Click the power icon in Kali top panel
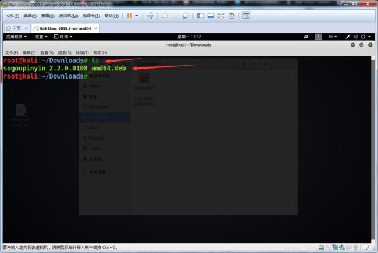The height and width of the screenshot is (253, 378). click(363, 37)
